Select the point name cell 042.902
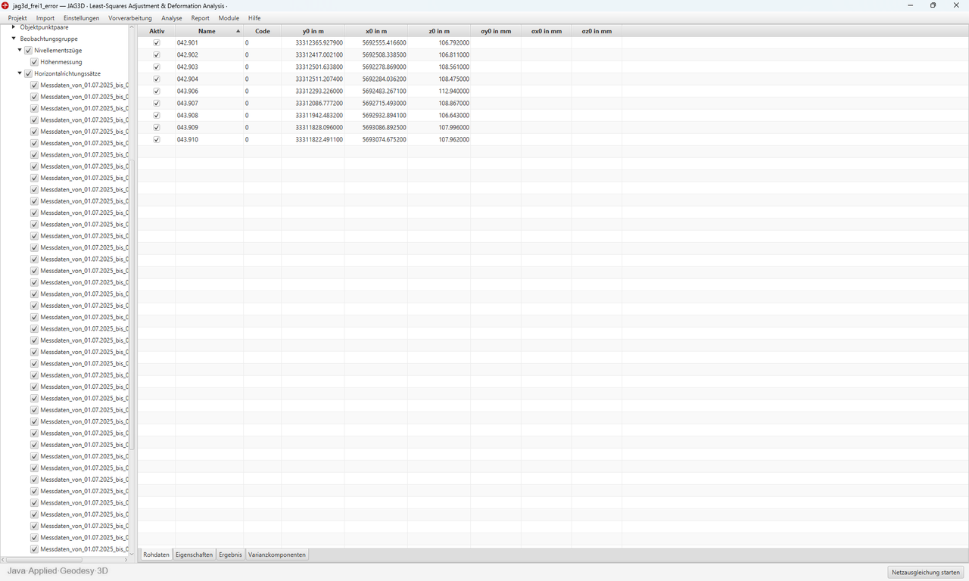Viewport: 969px width, 581px height. [x=209, y=55]
